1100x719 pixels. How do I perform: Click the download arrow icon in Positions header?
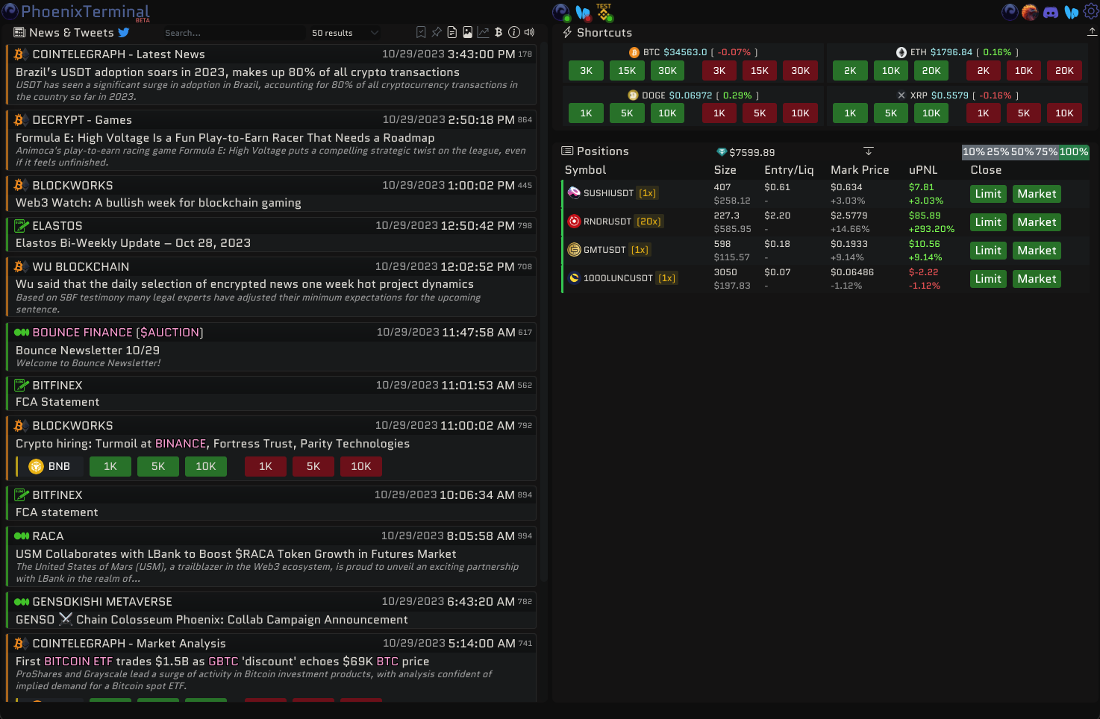(869, 151)
